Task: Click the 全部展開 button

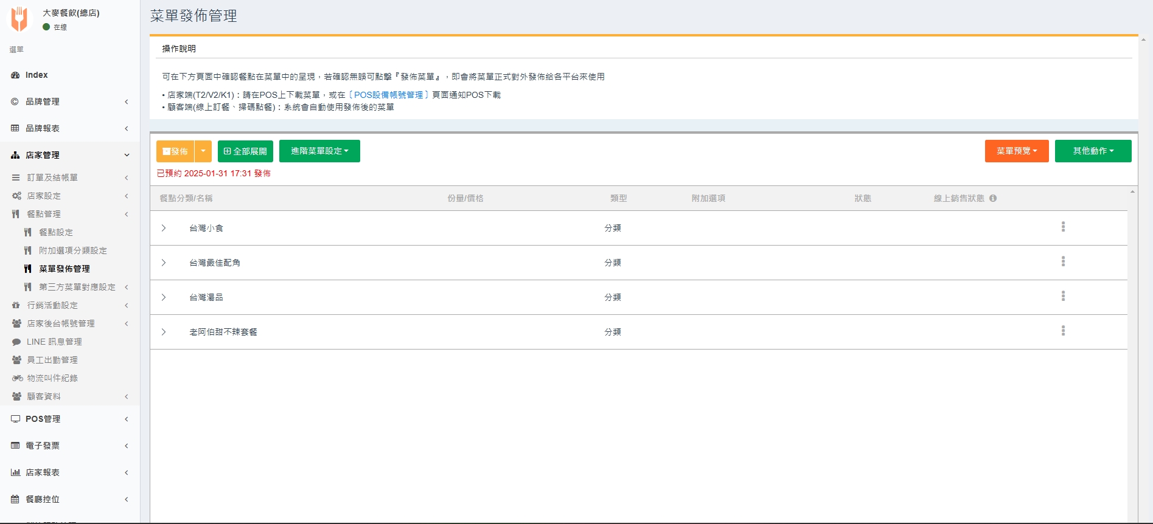Action: (x=245, y=151)
